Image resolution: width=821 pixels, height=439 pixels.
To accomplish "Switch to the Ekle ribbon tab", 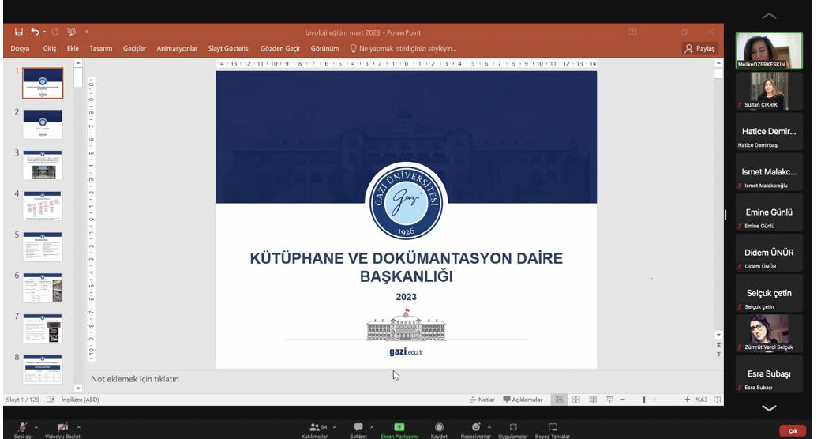I will pos(73,48).
